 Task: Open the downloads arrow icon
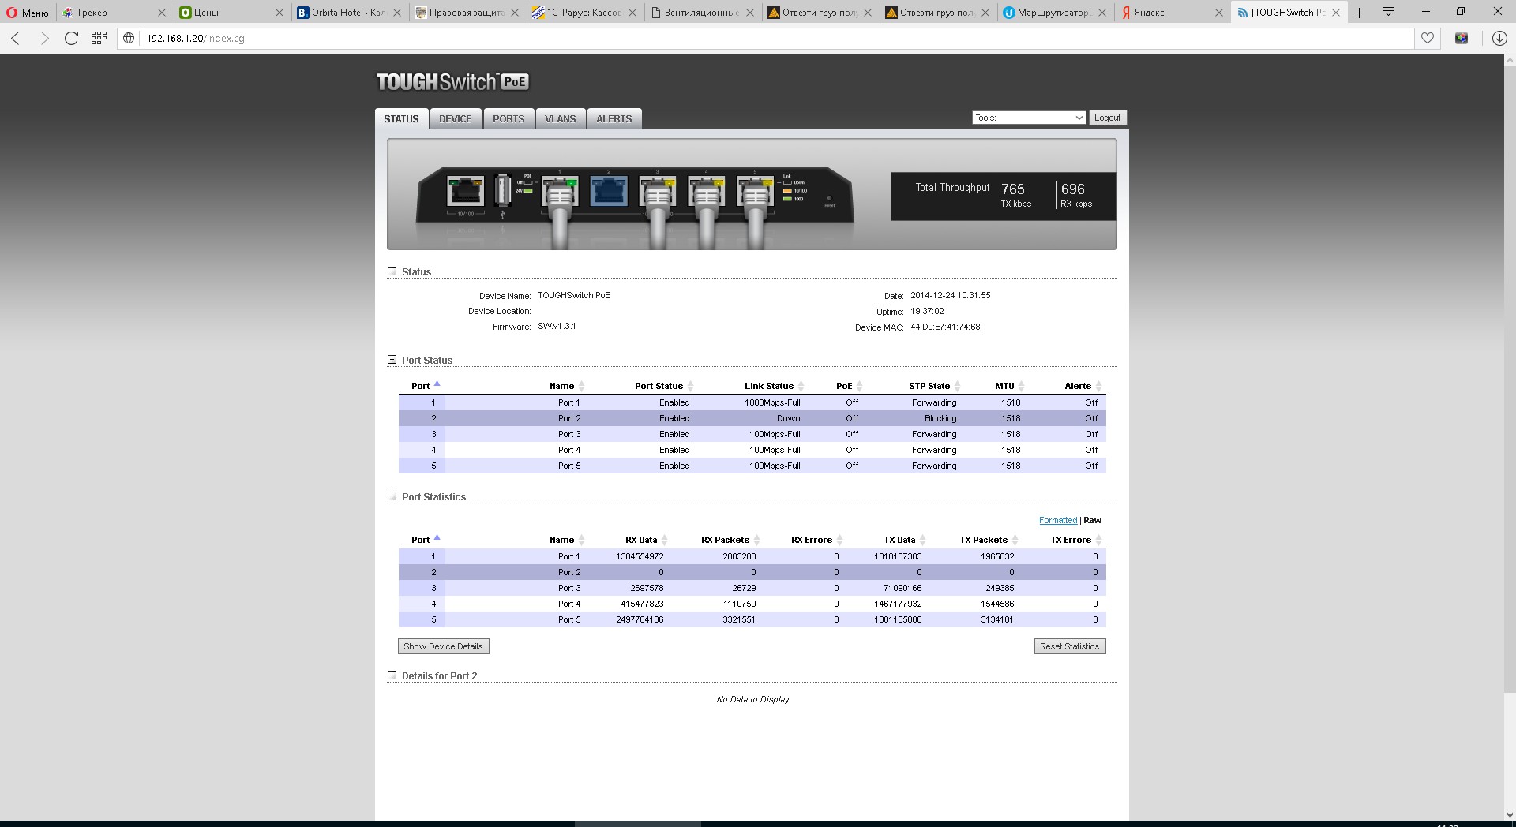click(1499, 38)
